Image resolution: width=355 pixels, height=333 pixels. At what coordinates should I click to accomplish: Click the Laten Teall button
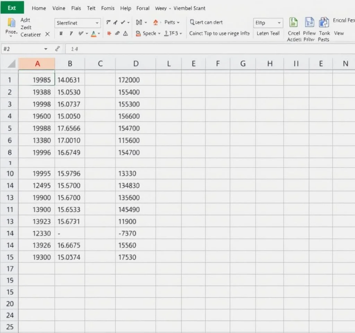(x=268, y=33)
